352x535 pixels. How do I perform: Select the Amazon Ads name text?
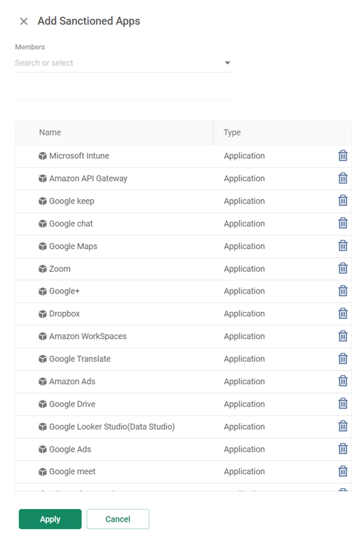pos(72,381)
